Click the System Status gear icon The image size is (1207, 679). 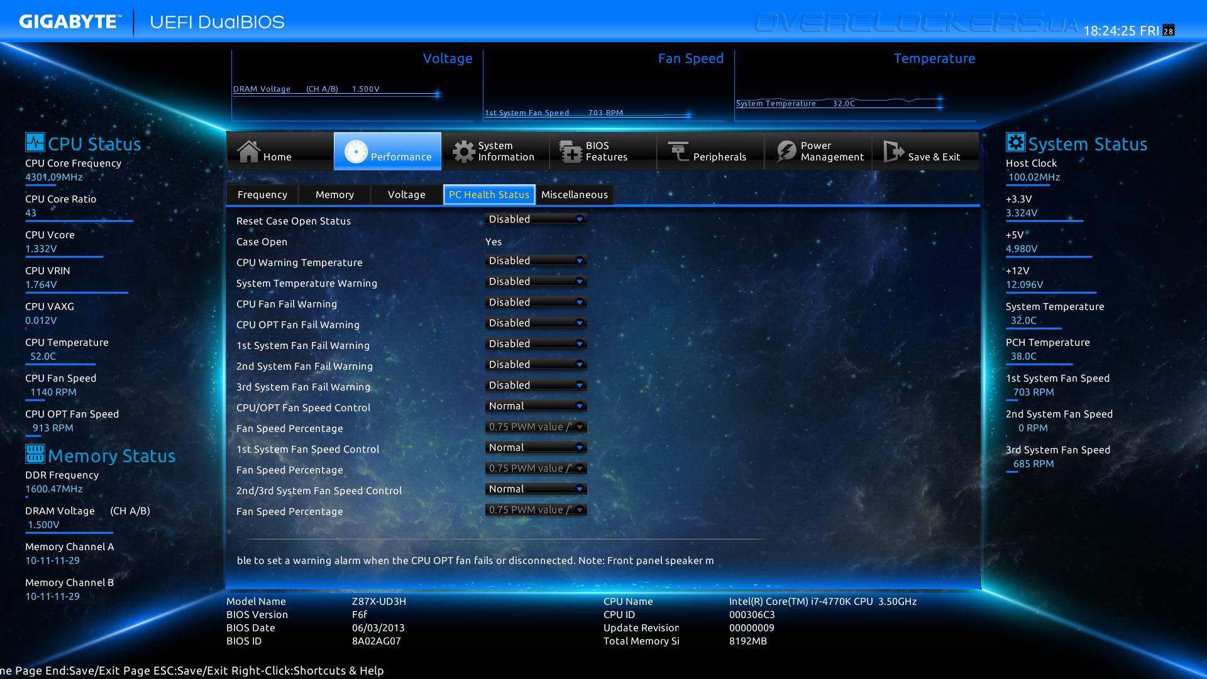pos(1015,142)
